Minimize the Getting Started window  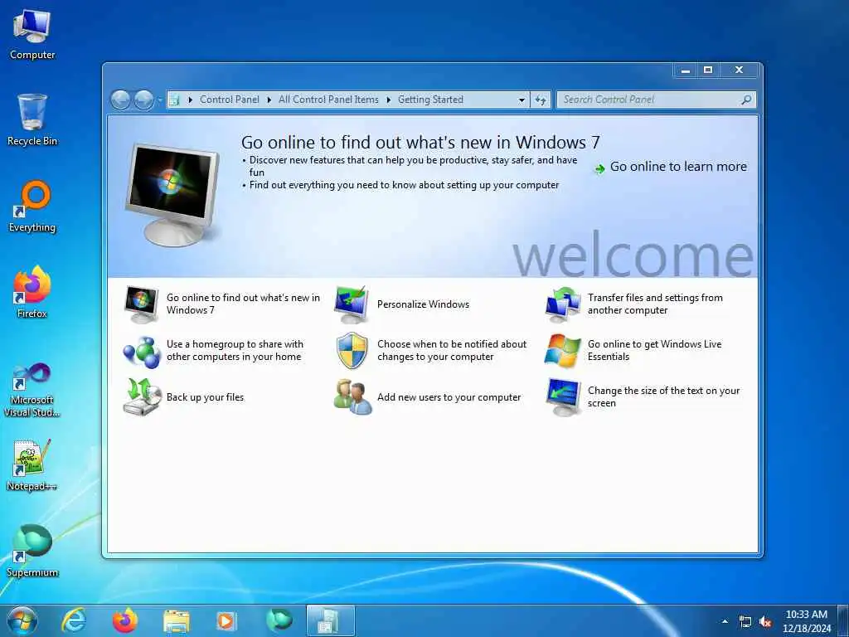click(x=686, y=71)
